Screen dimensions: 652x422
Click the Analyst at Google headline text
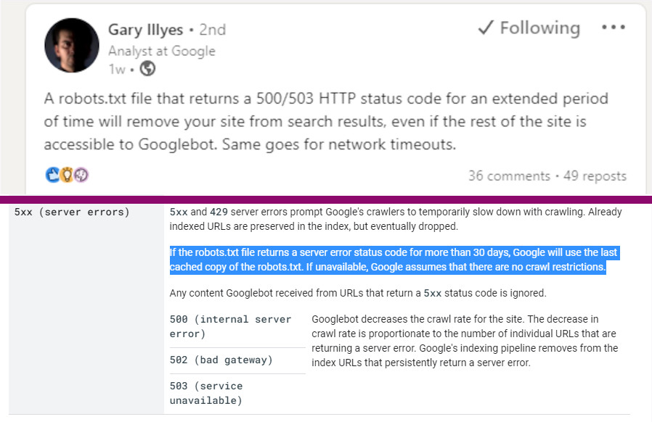162,51
